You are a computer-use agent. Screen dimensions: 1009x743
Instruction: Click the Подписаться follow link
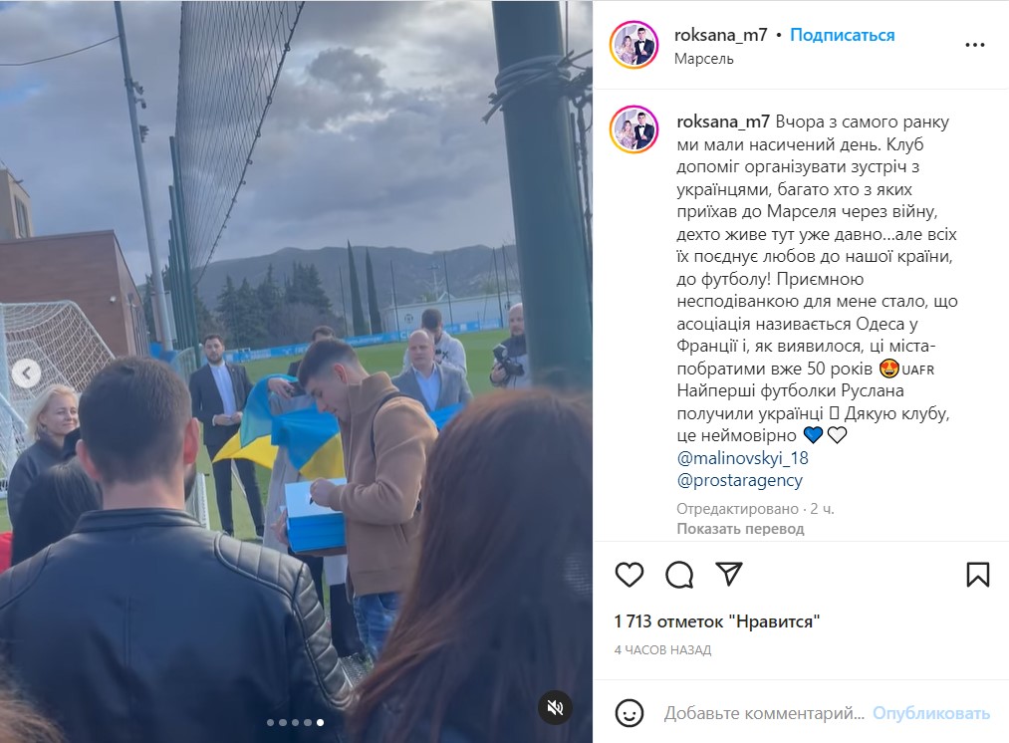842,35
